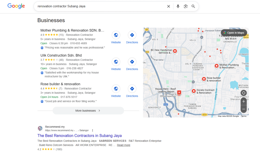Open Rose builder & renovation listing
Viewport: 260px width, 156px height.
[x=60, y=84]
